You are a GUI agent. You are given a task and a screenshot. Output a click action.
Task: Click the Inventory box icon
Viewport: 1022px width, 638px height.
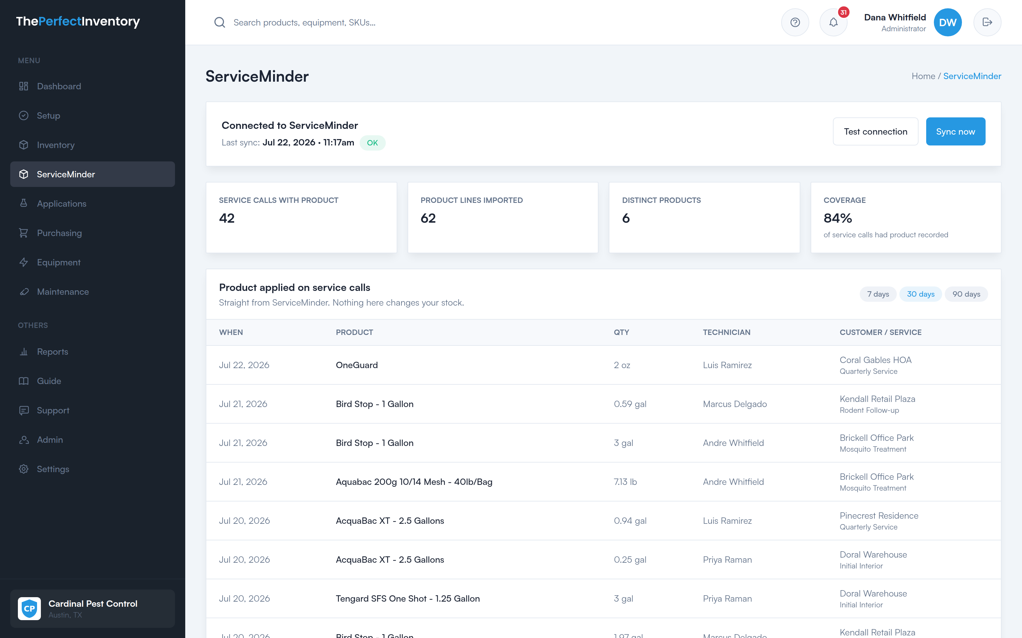click(x=24, y=145)
